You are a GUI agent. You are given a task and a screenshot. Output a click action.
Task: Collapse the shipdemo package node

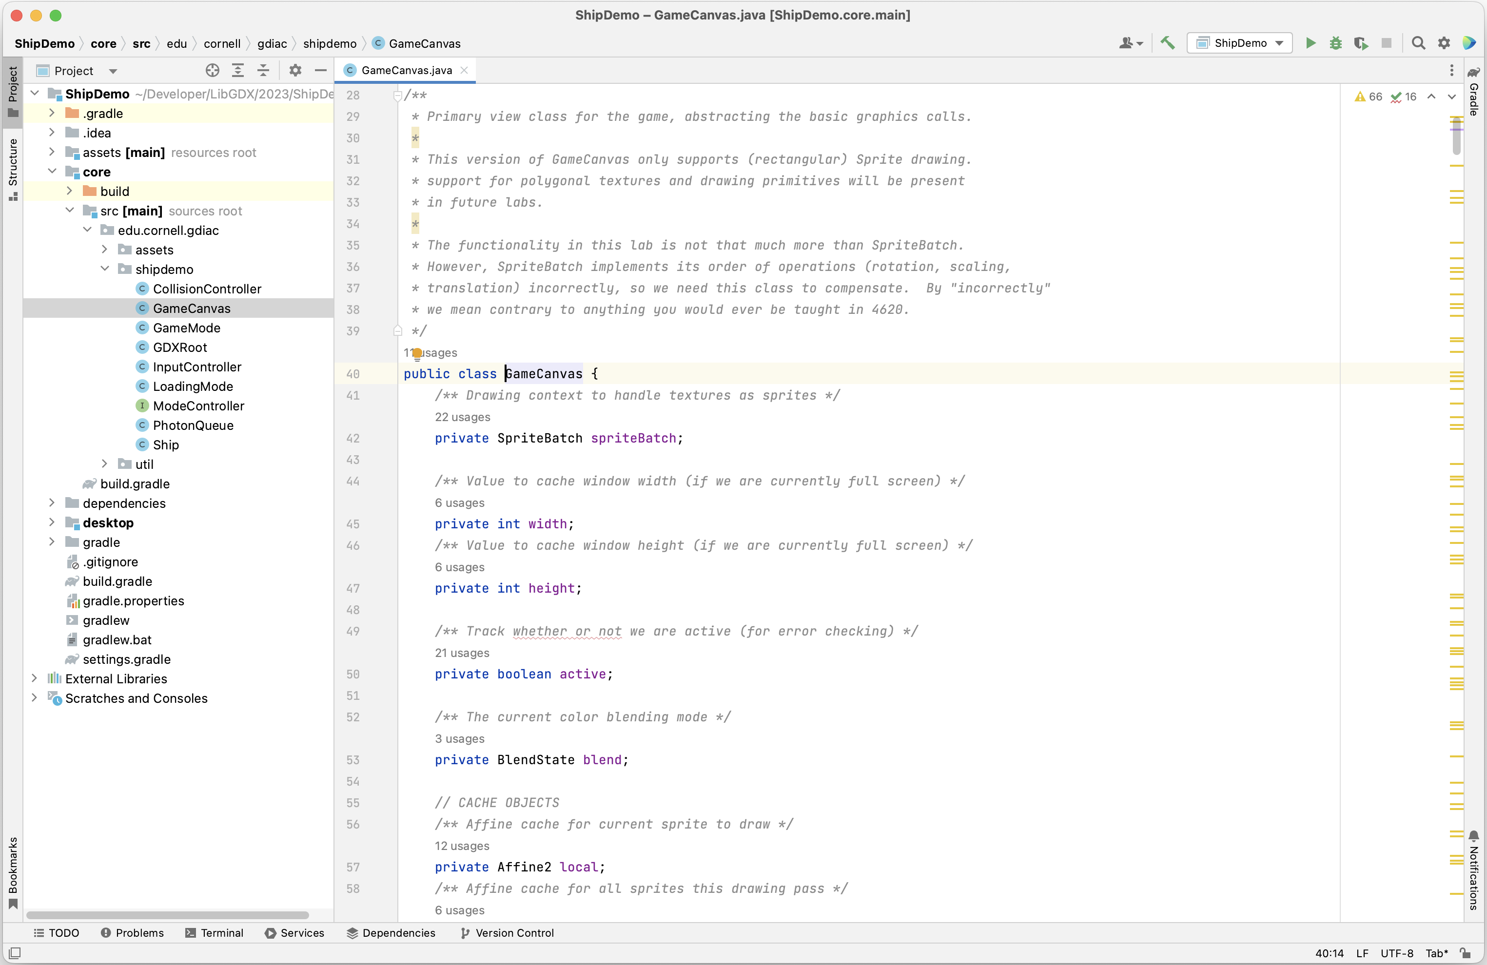(x=104, y=269)
